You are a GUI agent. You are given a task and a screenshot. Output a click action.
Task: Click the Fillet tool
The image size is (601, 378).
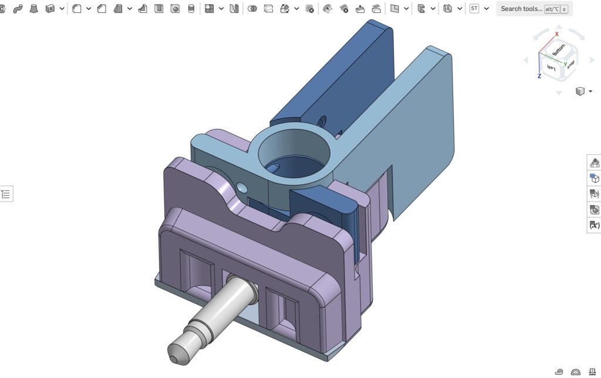(x=77, y=9)
